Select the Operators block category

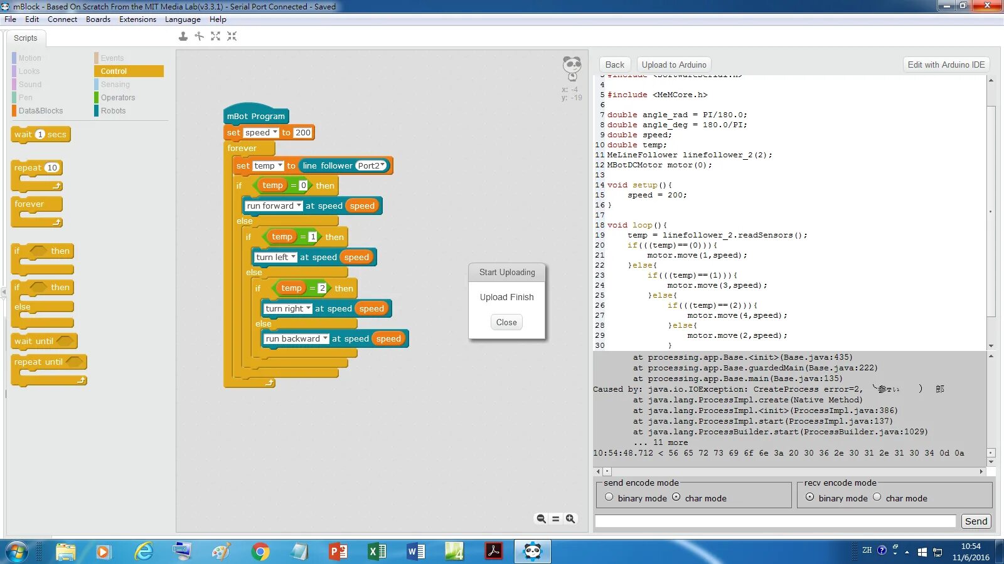(129, 98)
